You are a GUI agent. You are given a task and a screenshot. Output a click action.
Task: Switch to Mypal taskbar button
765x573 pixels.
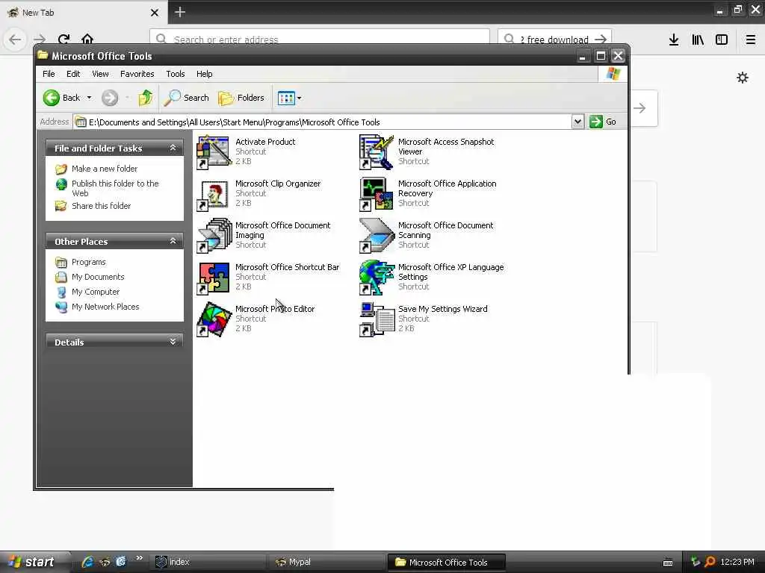329,563
